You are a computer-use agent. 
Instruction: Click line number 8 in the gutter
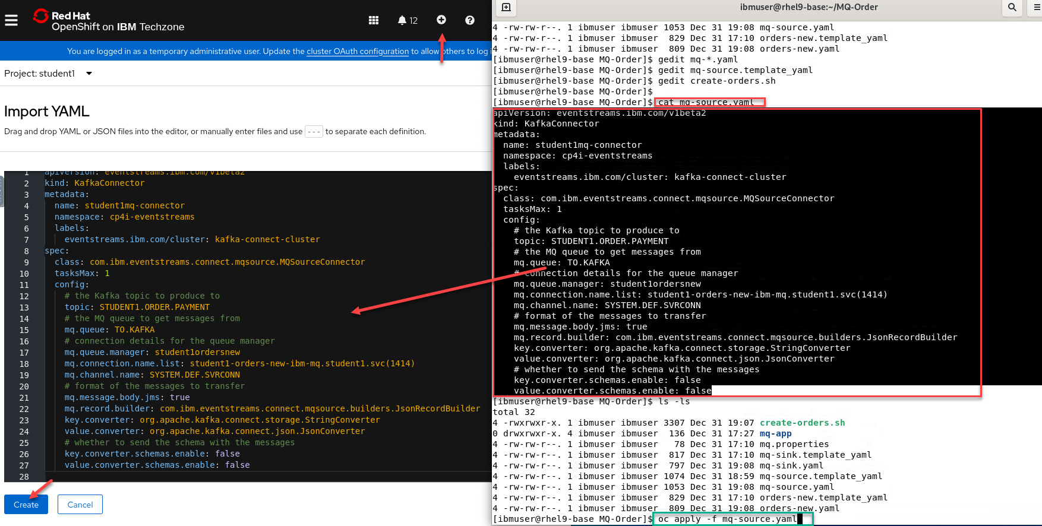click(26, 251)
